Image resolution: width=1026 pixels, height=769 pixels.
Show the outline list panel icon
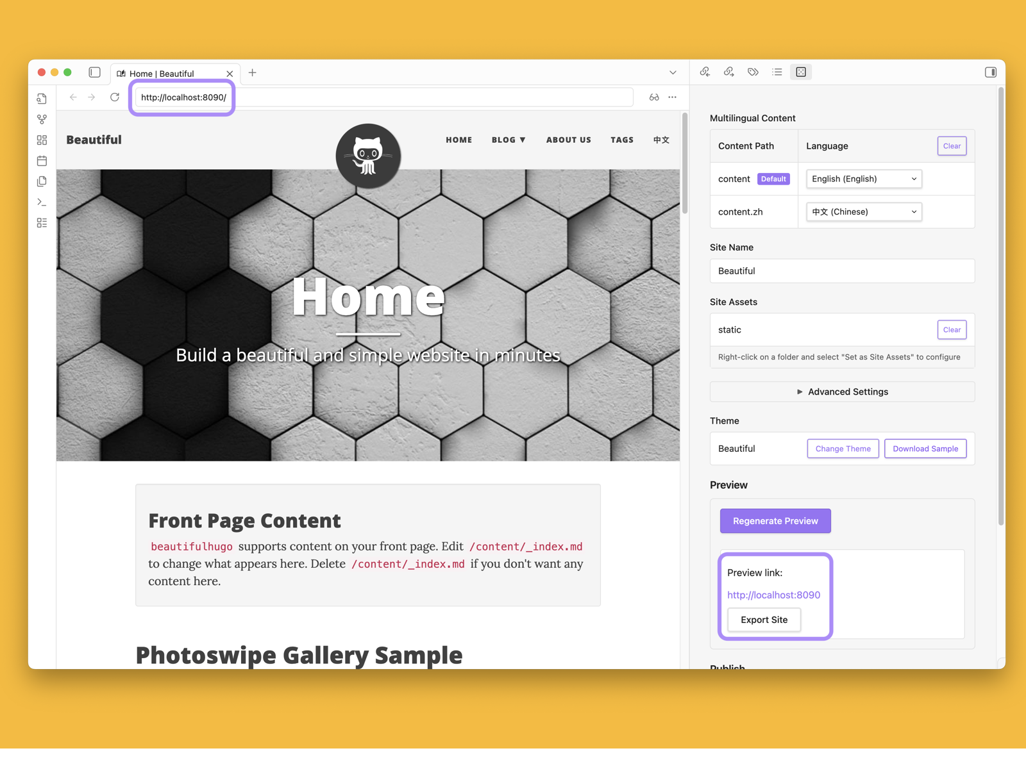pos(777,72)
